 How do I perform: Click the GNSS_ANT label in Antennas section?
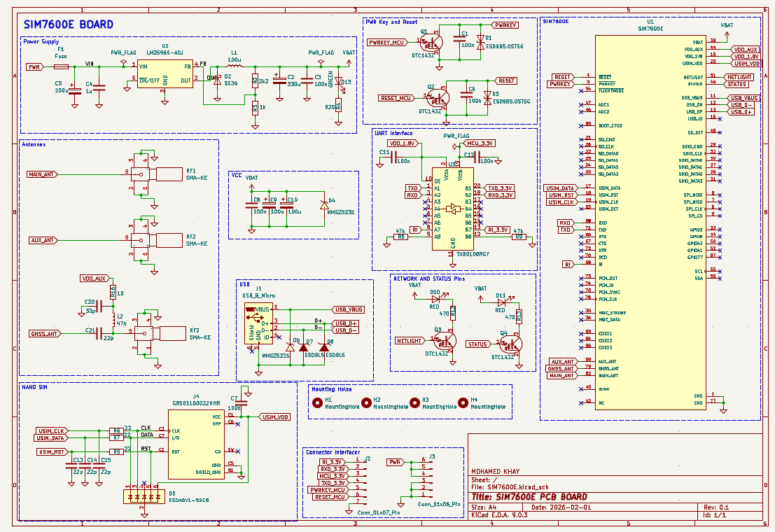[45, 333]
